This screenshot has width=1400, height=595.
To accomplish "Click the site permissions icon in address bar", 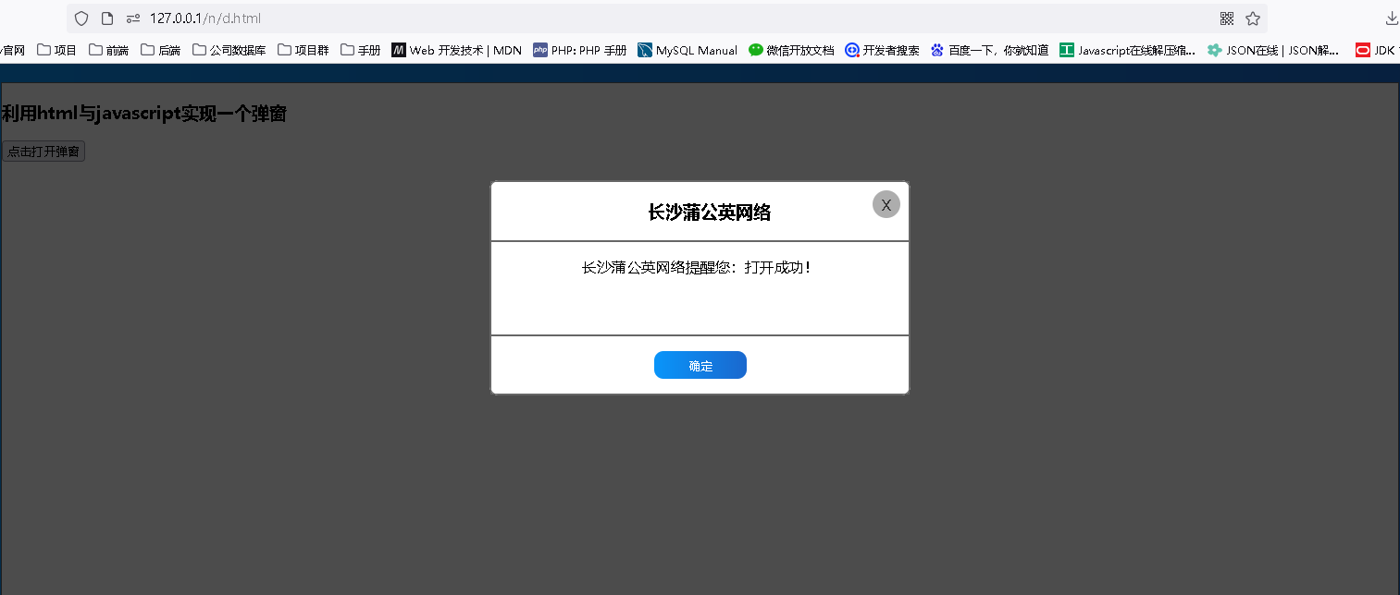I will click(133, 18).
